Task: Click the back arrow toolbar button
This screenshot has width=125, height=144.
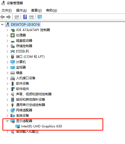Action: click(2, 17)
